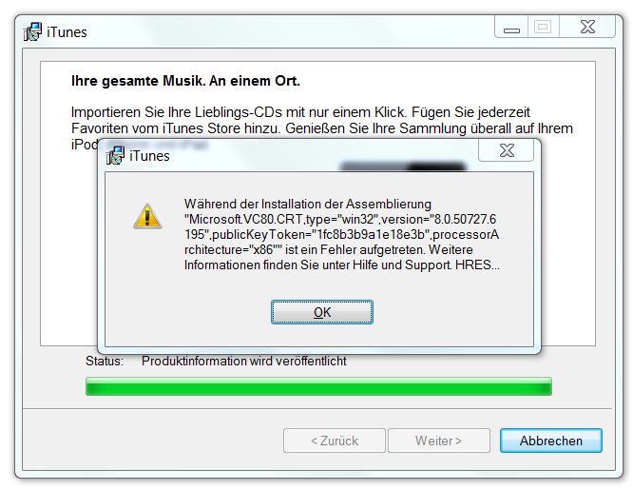This screenshot has width=633, height=490.
Task: Click the Status: label
Action: tap(105, 361)
